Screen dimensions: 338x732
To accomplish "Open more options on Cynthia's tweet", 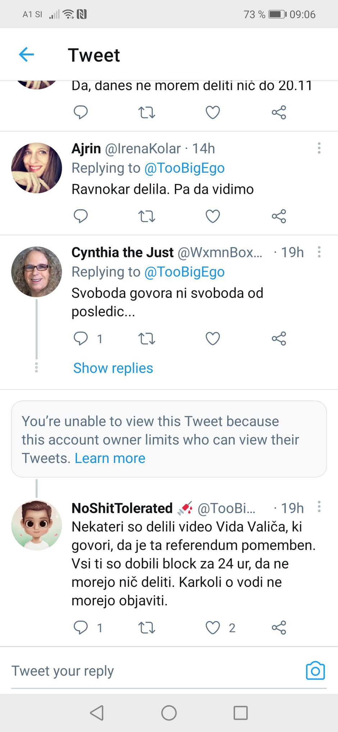I will pyautogui.click(x=319, y=252).
